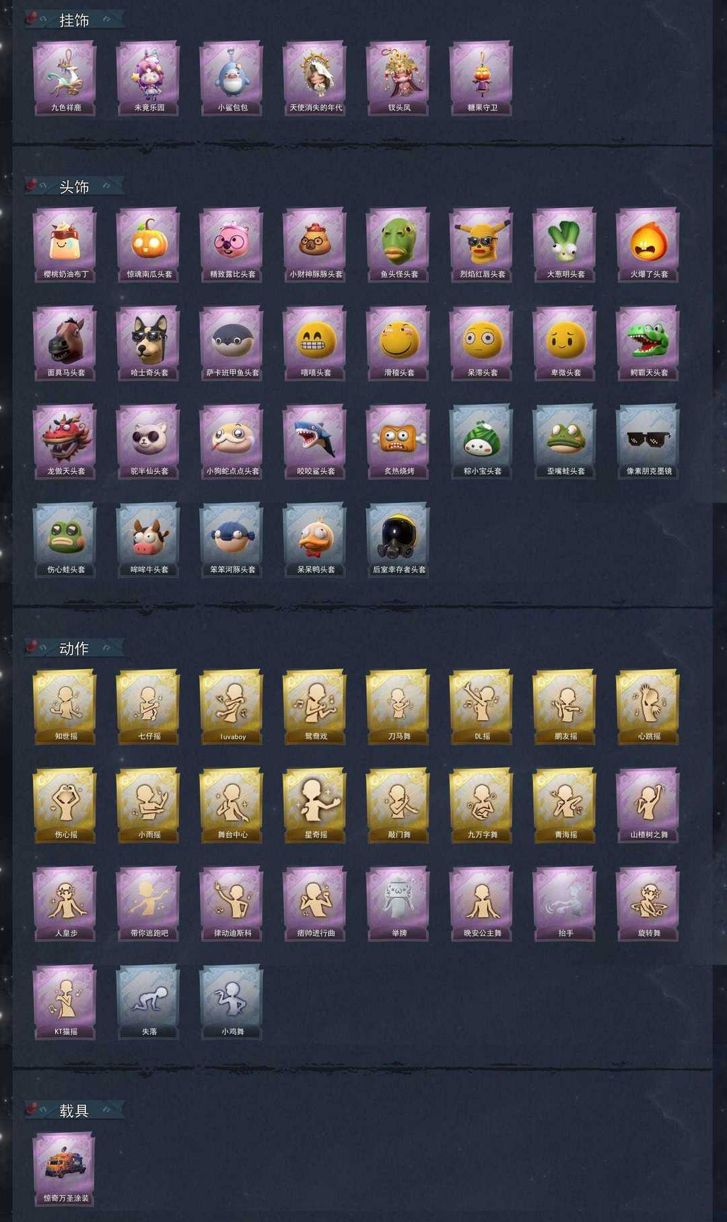Select the 鱼头怪头套 green fish head

pyautogui.click(x=399, y=245)
